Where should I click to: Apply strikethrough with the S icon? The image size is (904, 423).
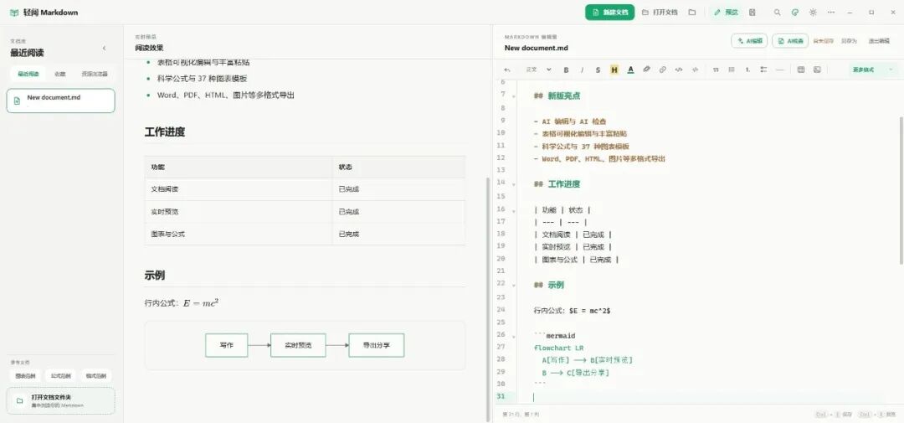598,70
